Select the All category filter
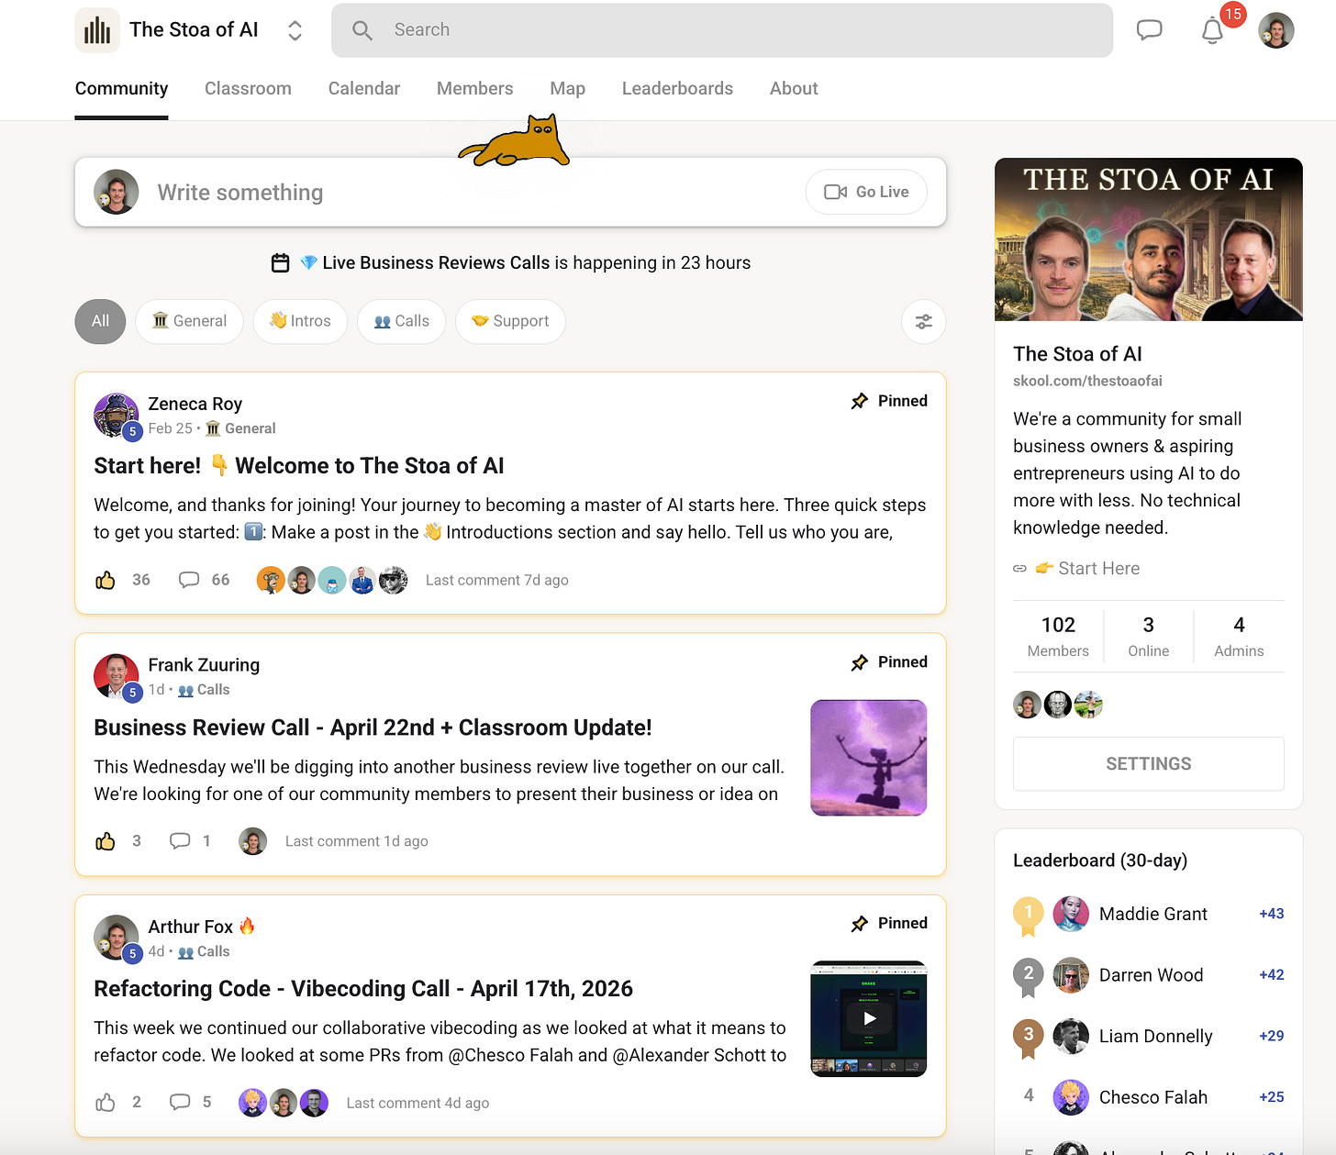 pyautogui.click(x=100, y=321)
